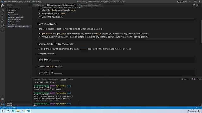Open the Manage gear in activity bar
Screen dimensions: 202x113
point(3,104)
